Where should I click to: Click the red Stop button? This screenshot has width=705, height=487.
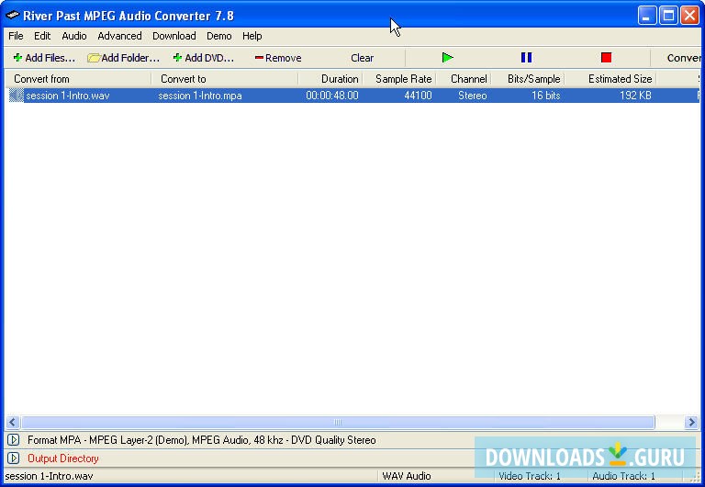pyautogui.click(x=606, y=58)
